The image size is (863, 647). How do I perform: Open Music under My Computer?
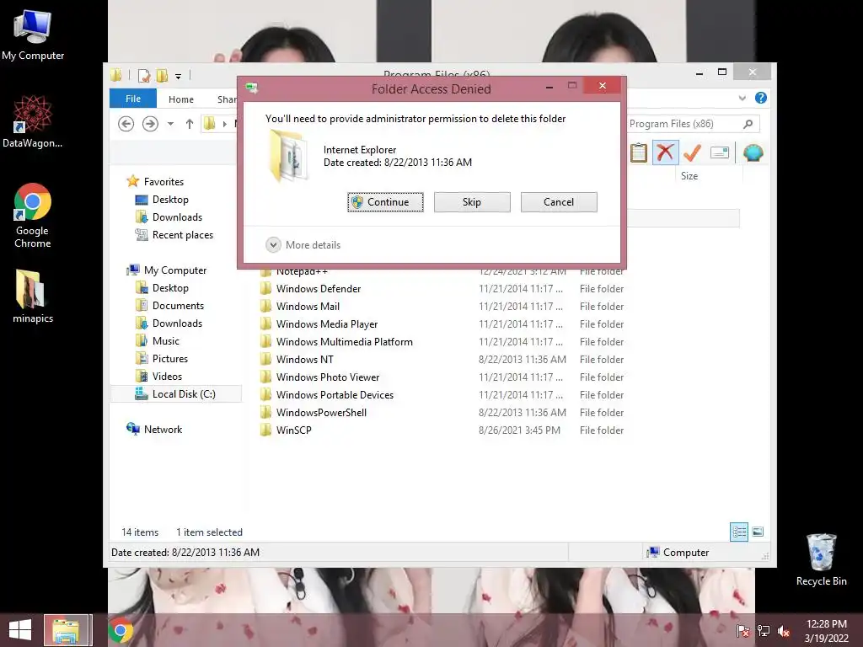166,341
